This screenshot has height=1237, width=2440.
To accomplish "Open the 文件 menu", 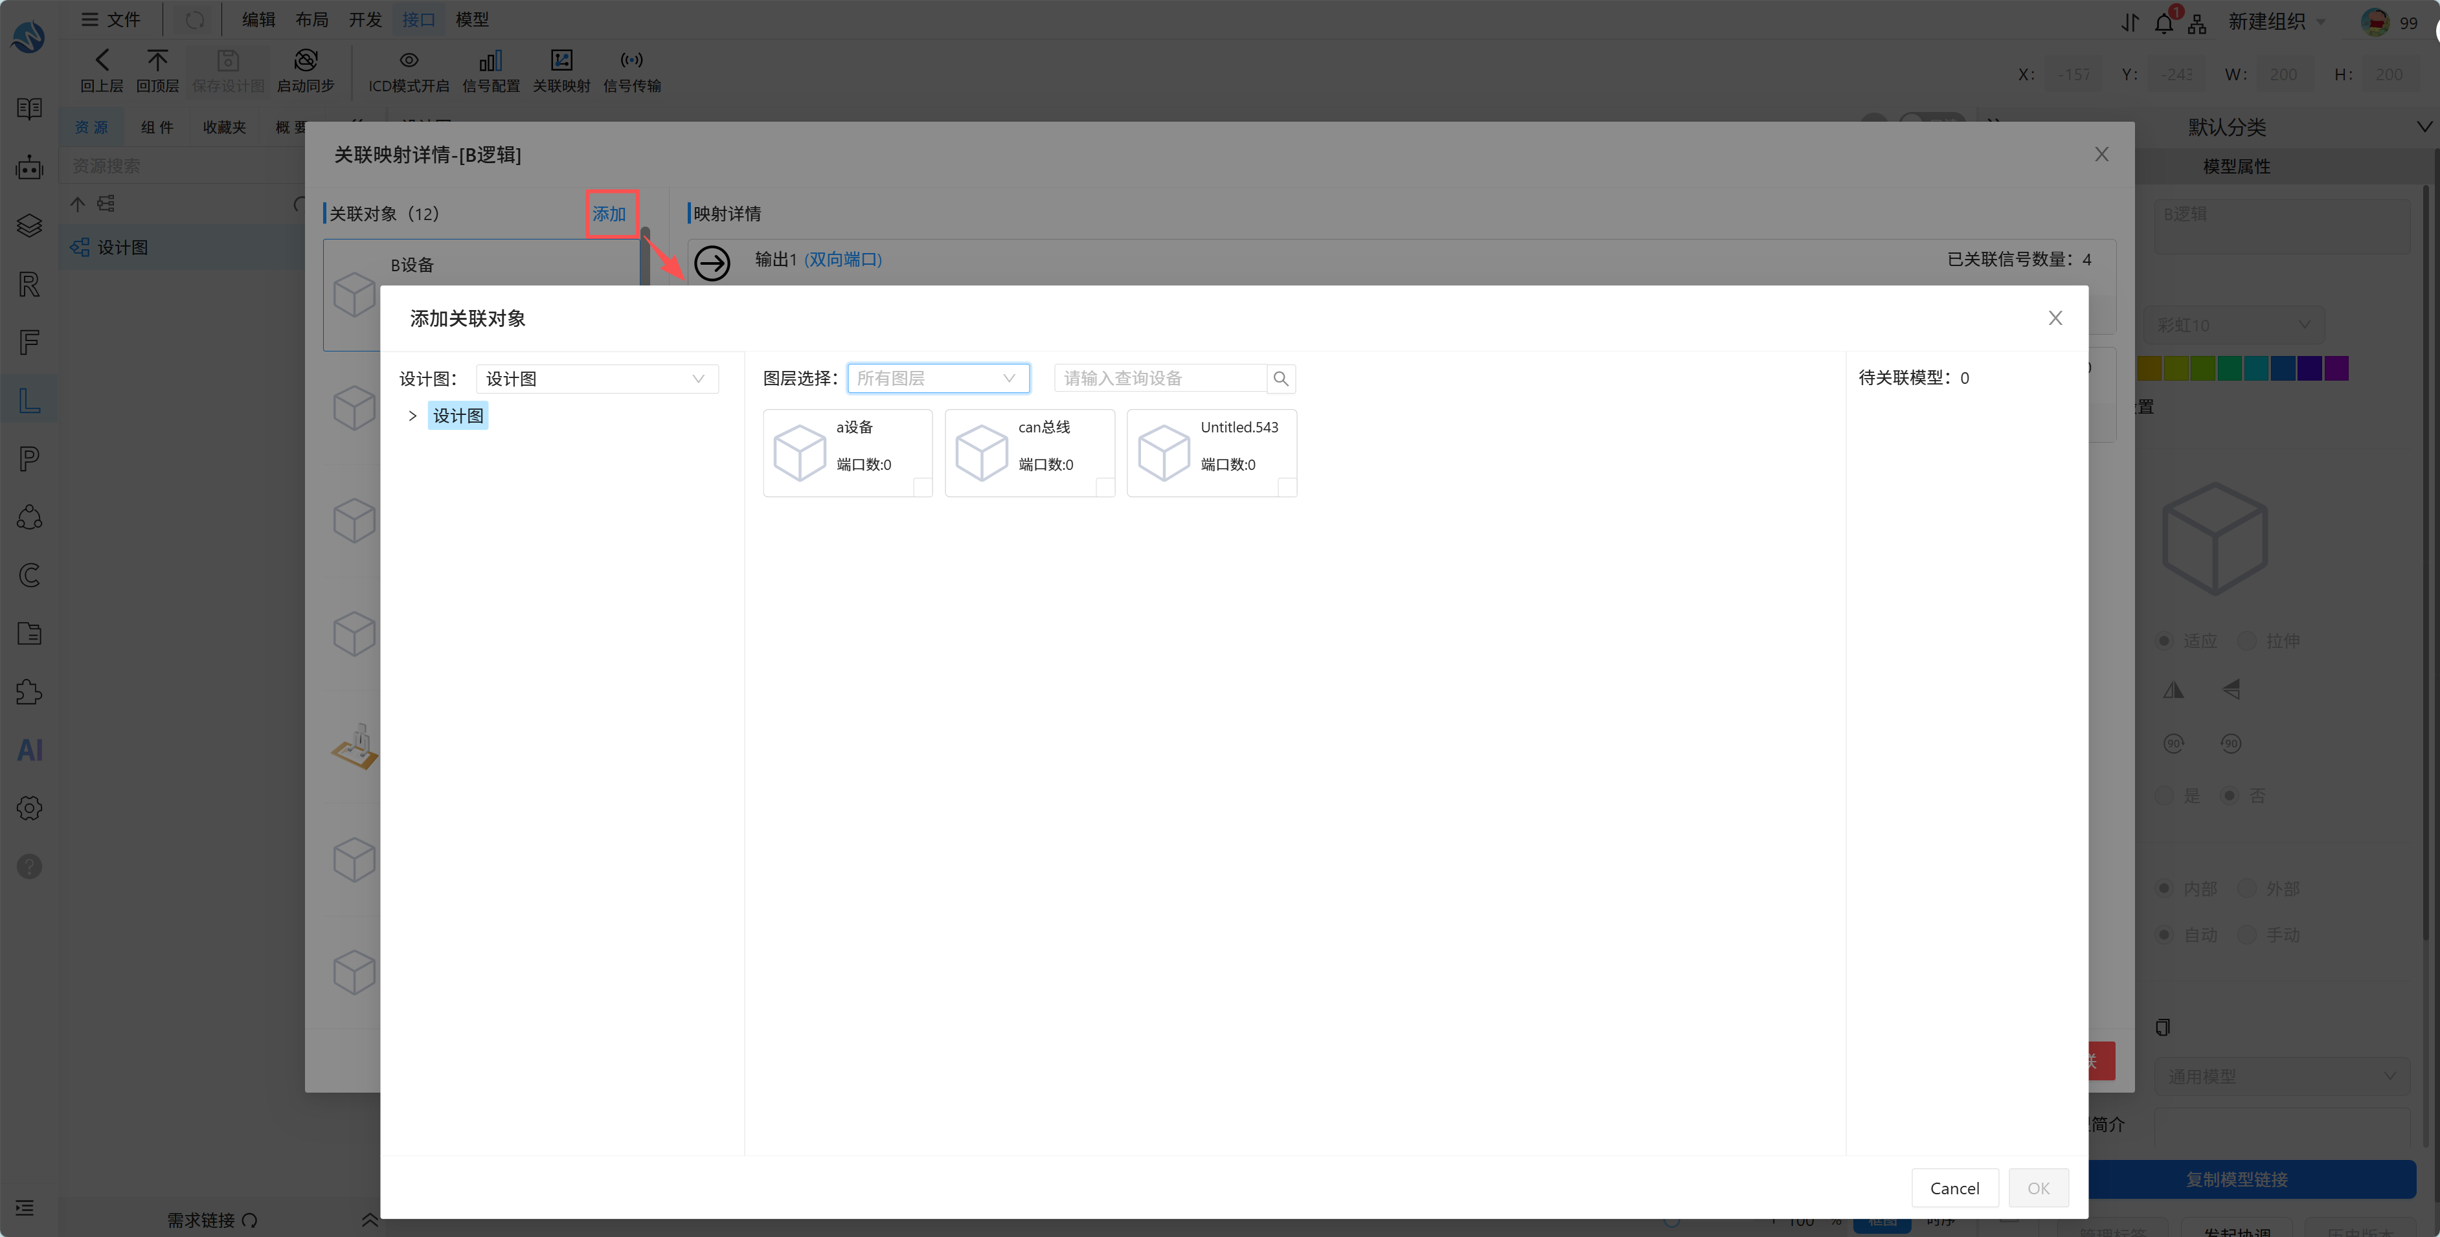I will [x=111, y=19].
